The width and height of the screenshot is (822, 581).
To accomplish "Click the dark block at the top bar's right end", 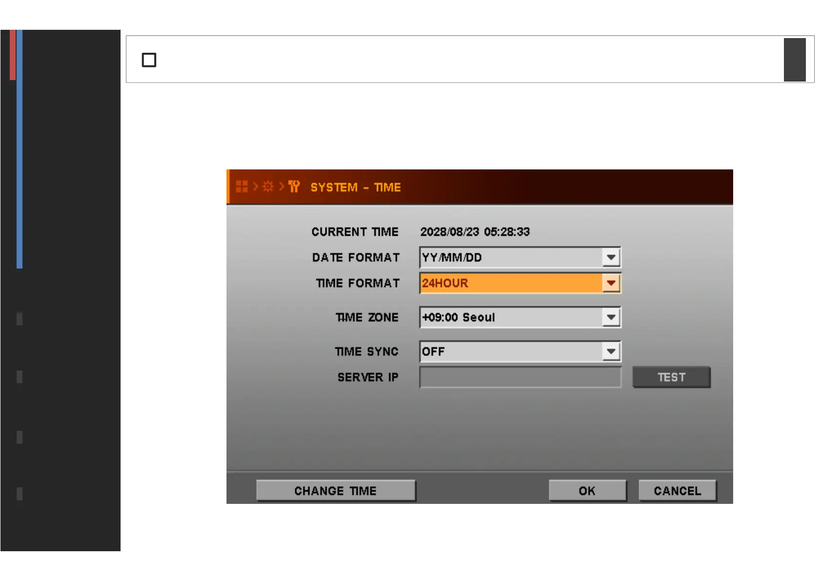I will [794, 60].
